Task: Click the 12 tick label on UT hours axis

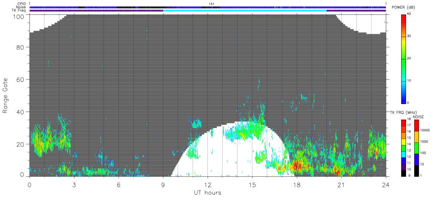Action: pos(207,185)
